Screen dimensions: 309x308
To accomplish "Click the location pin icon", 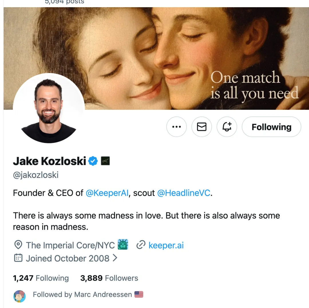I will 18,245.
